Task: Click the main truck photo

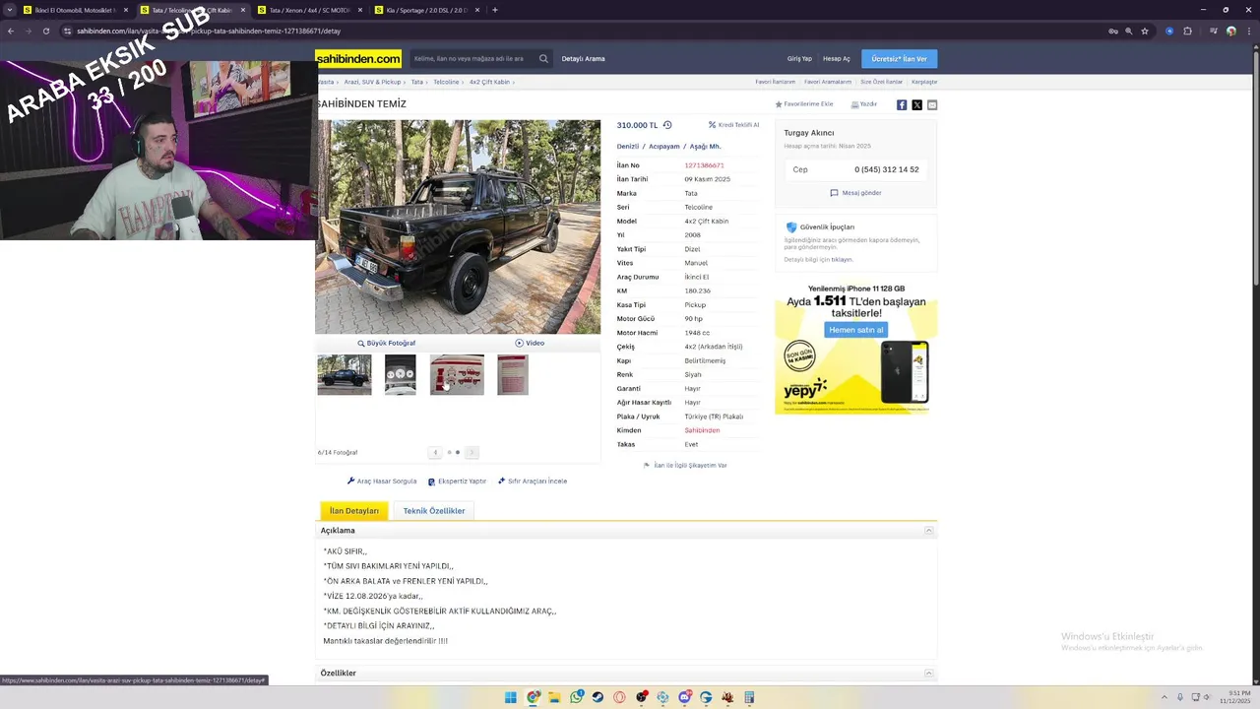Action: 458,226
